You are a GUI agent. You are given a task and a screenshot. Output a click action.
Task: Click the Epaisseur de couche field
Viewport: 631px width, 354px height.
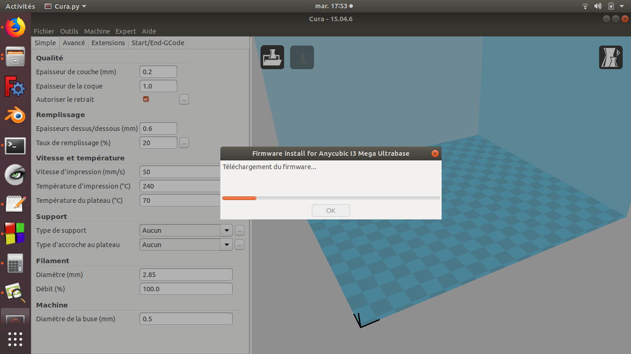tap(158, 72)
